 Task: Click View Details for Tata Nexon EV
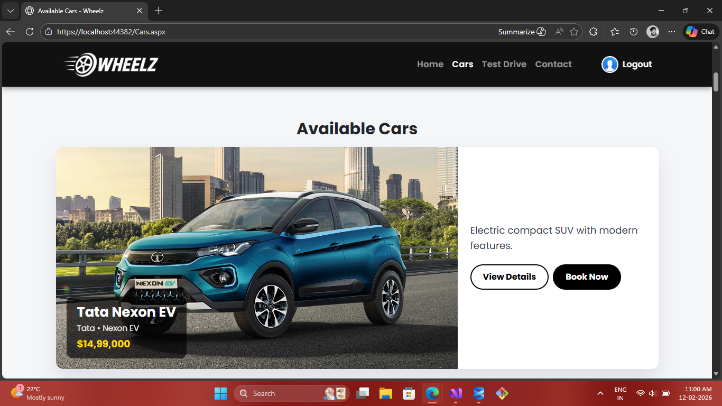click(x=509, y=277)
